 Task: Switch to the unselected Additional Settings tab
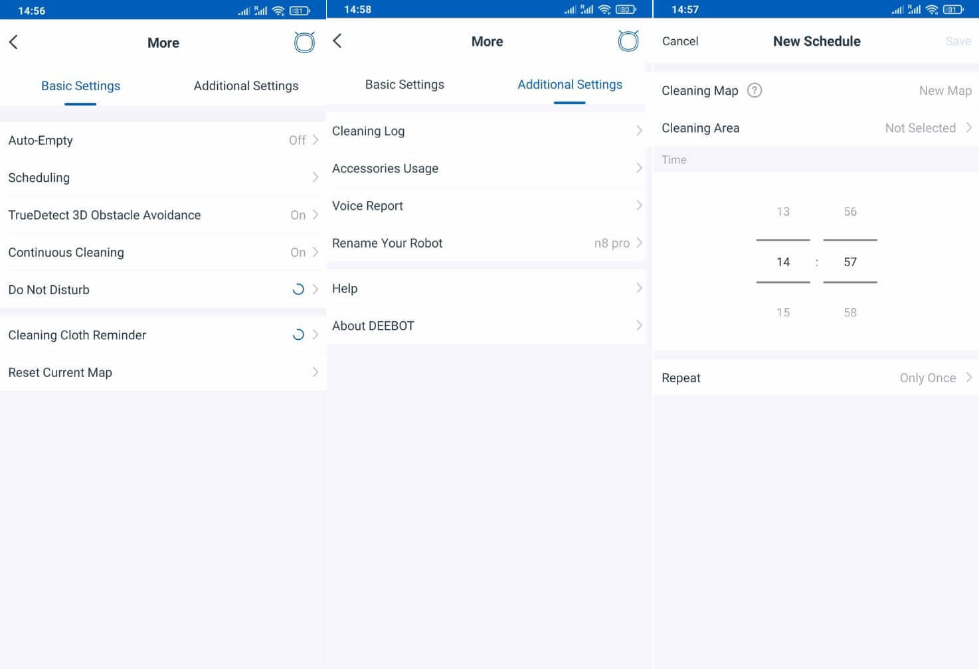pyautogui.click(x=246, y=86)
